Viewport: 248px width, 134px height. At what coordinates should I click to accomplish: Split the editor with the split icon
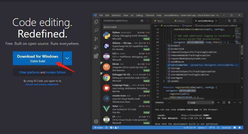coord(235,21)
